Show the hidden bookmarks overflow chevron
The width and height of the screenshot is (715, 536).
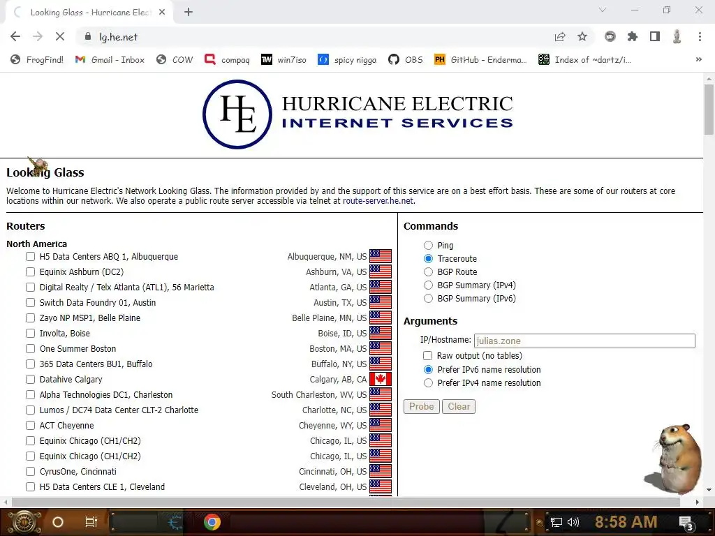point(698,60)
